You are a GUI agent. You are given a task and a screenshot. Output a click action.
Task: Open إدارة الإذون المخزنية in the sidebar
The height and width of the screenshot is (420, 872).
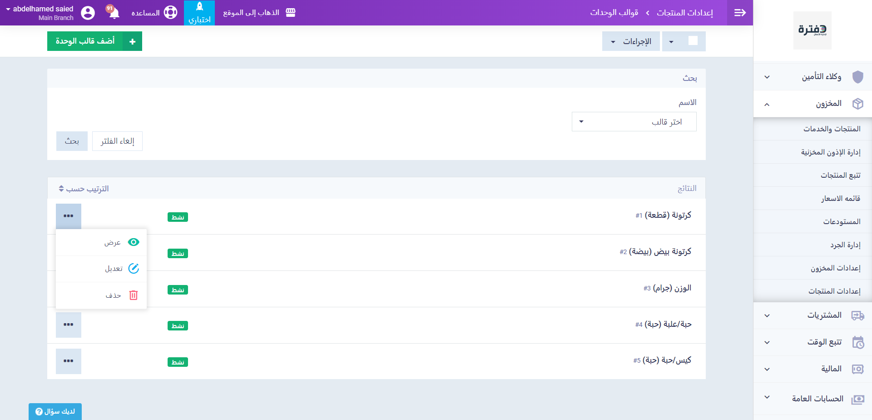tap(813, 152)
